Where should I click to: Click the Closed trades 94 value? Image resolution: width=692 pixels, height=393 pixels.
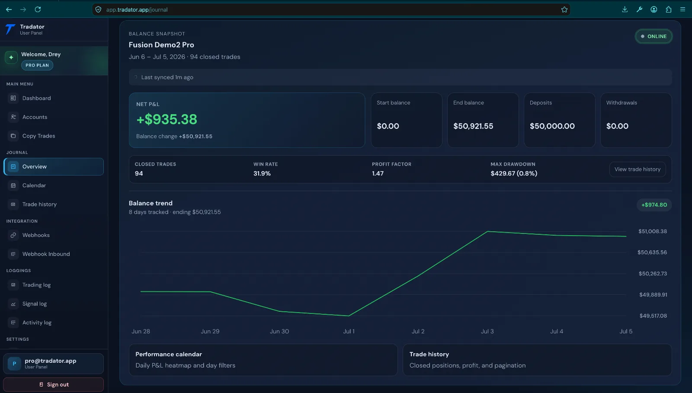click(139, 173)
